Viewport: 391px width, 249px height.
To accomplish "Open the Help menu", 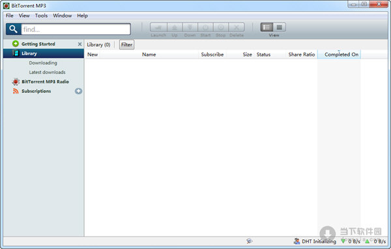I will [82, 16].
